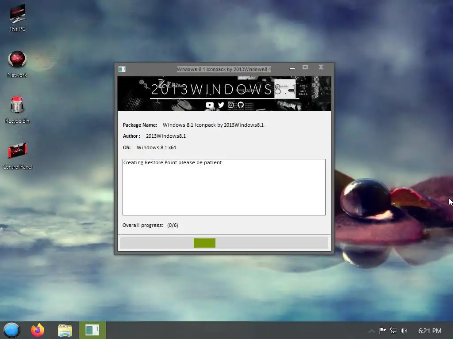The image size is (453, 339).
Task: Open the Start orb on the taskbar
Action: point(12,330)
